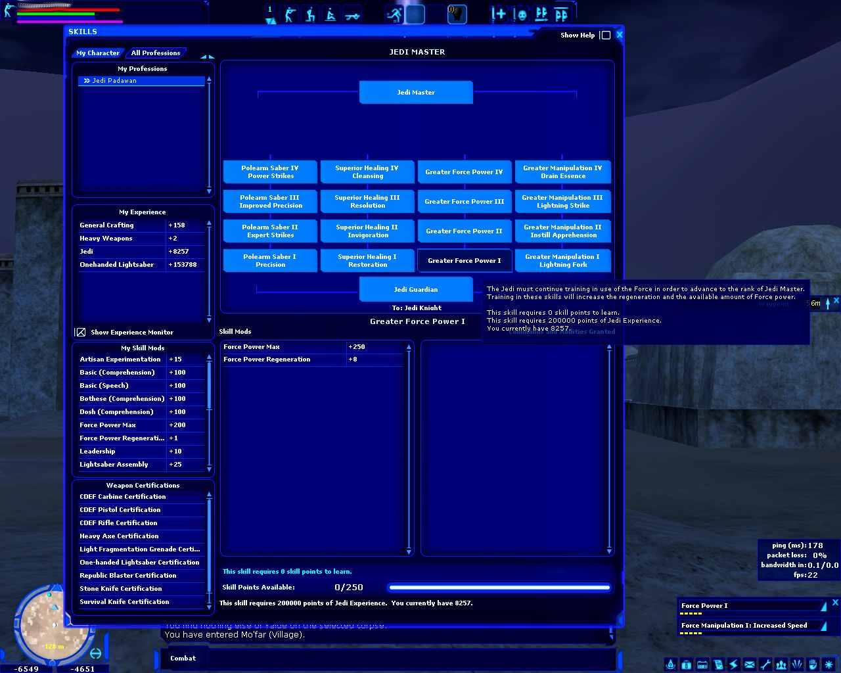Click the Onehanded Lightsaber experience row
The height and width of the screenshot is (673, 841).
click(142, 265)
